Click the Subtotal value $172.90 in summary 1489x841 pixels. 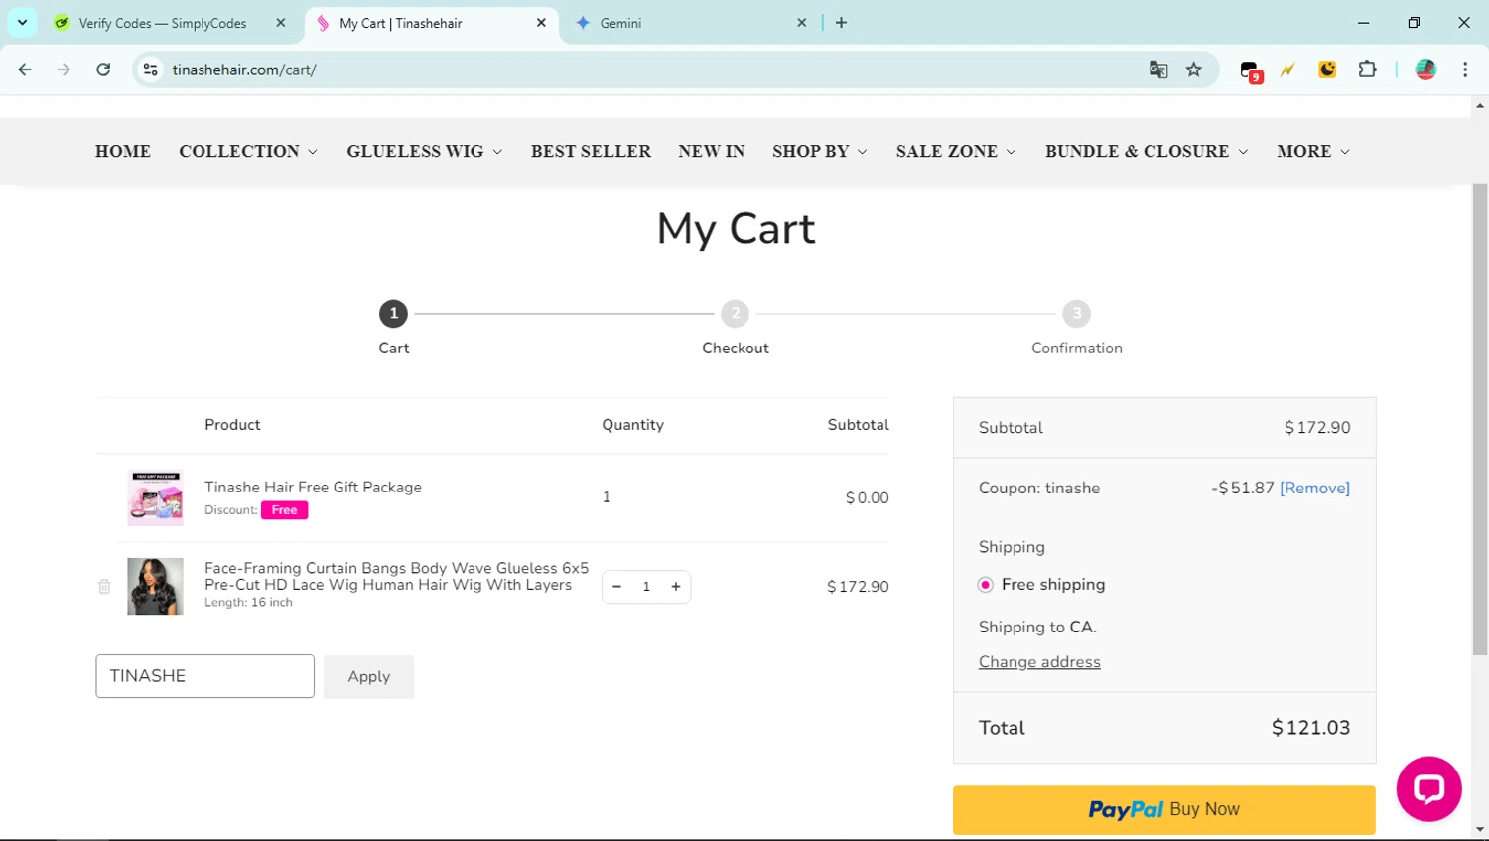[x=1317, y=428]
